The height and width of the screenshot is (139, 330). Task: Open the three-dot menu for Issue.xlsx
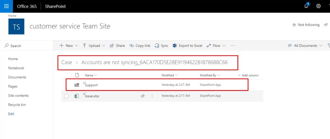[x=152, y=96]
